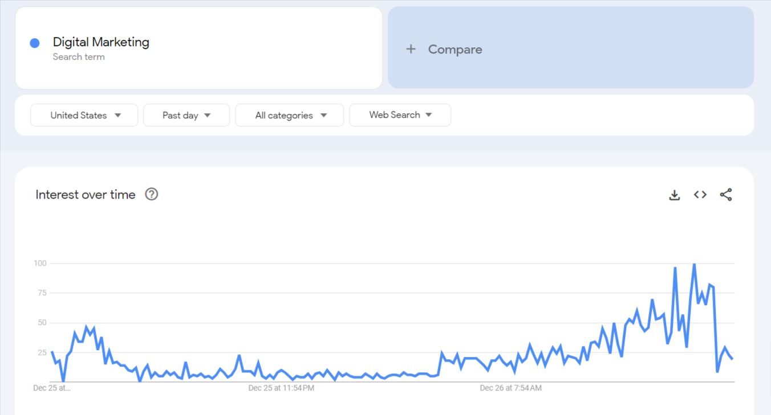Screen dimensions: 771x415
Task: Click the 100 gridline label on y-axis
Action: pos(40,264)
